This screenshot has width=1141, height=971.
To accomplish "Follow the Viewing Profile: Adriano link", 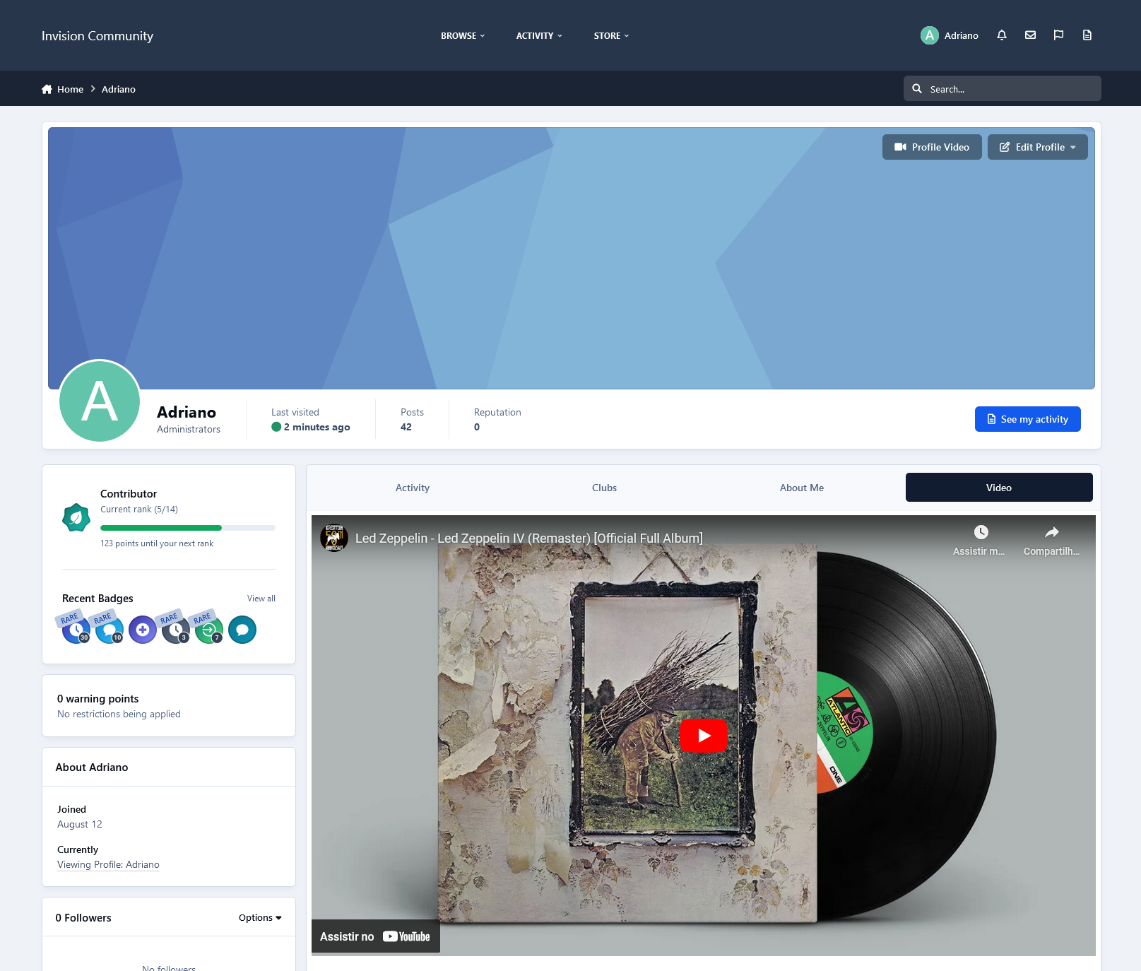I will pyautogui.click(x=108, y=864).
